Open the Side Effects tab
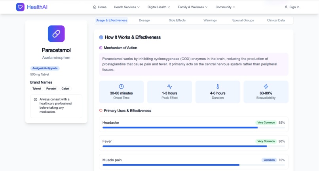 177,20
